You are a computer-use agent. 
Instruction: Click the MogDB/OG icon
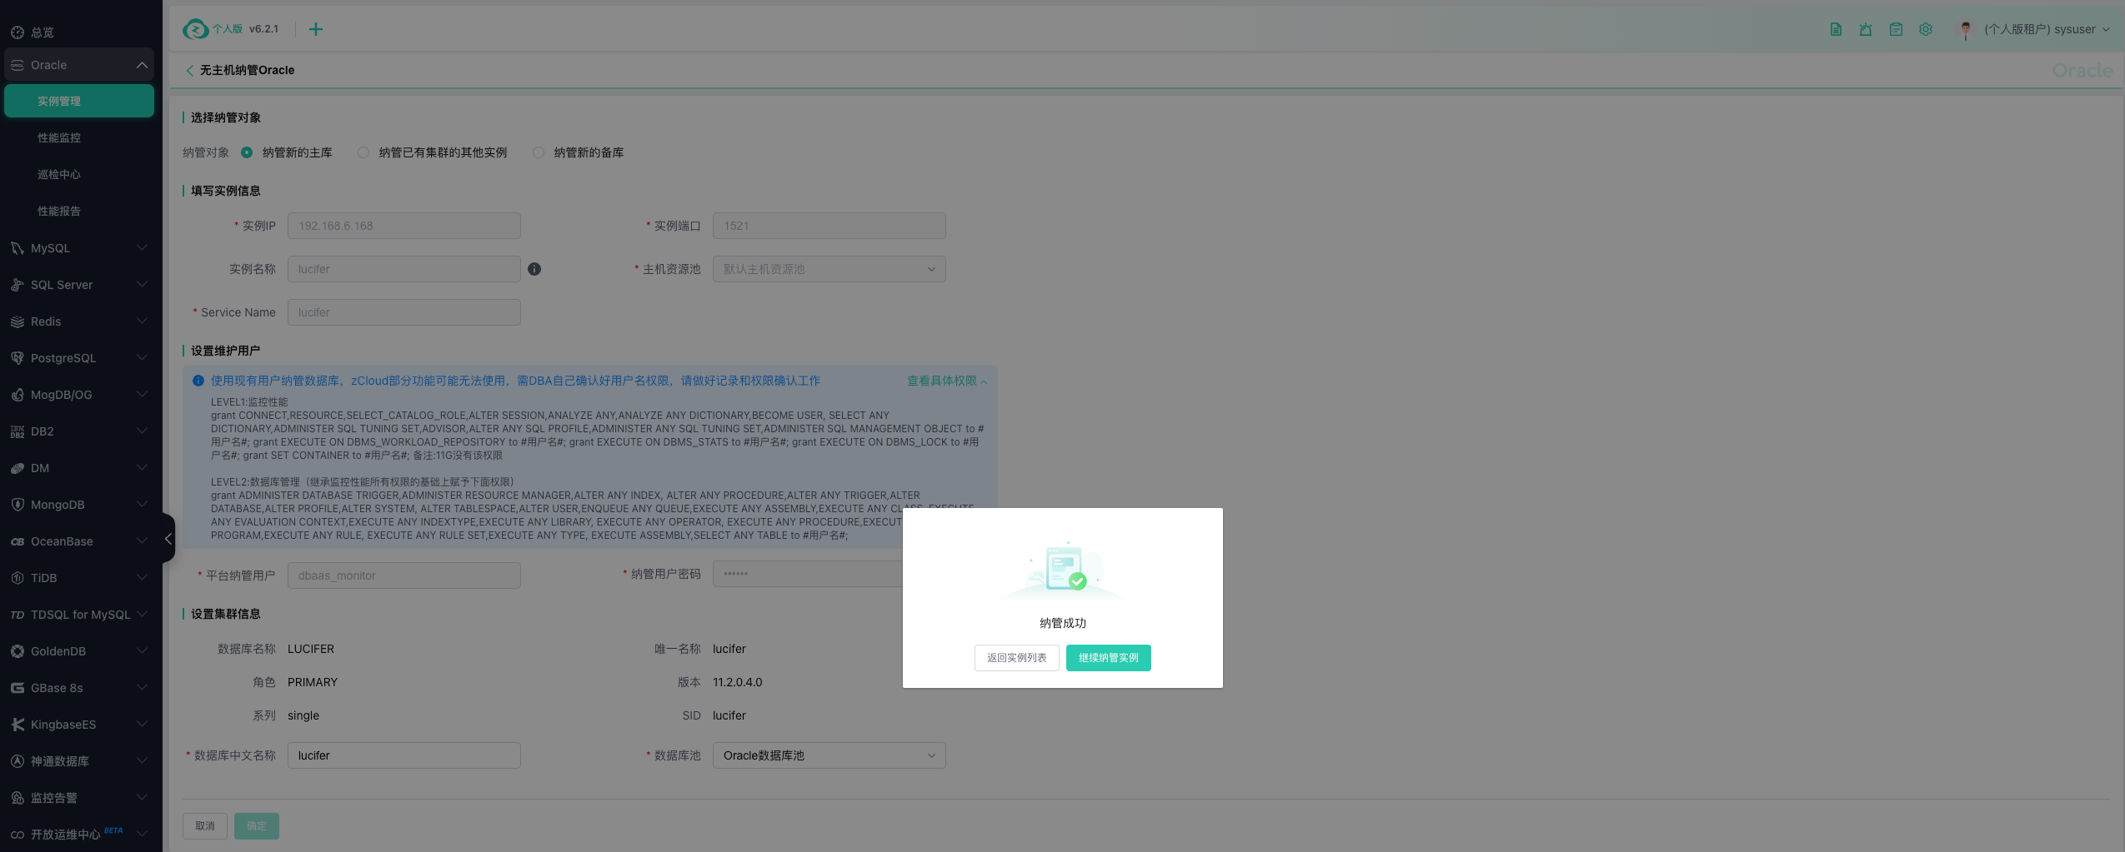click(x=18, y=395)
